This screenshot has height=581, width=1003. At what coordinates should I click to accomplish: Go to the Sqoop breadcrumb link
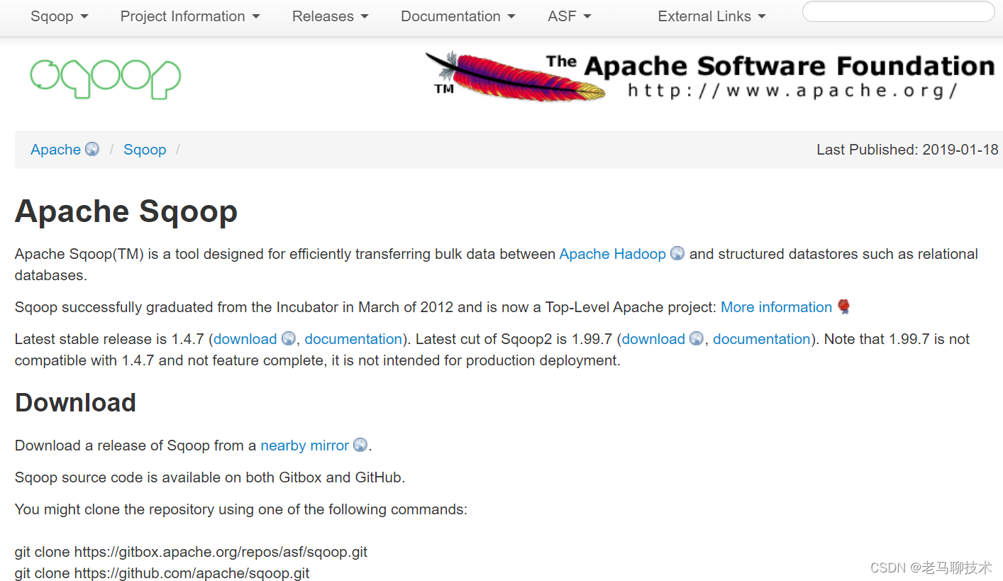point(145,150)
